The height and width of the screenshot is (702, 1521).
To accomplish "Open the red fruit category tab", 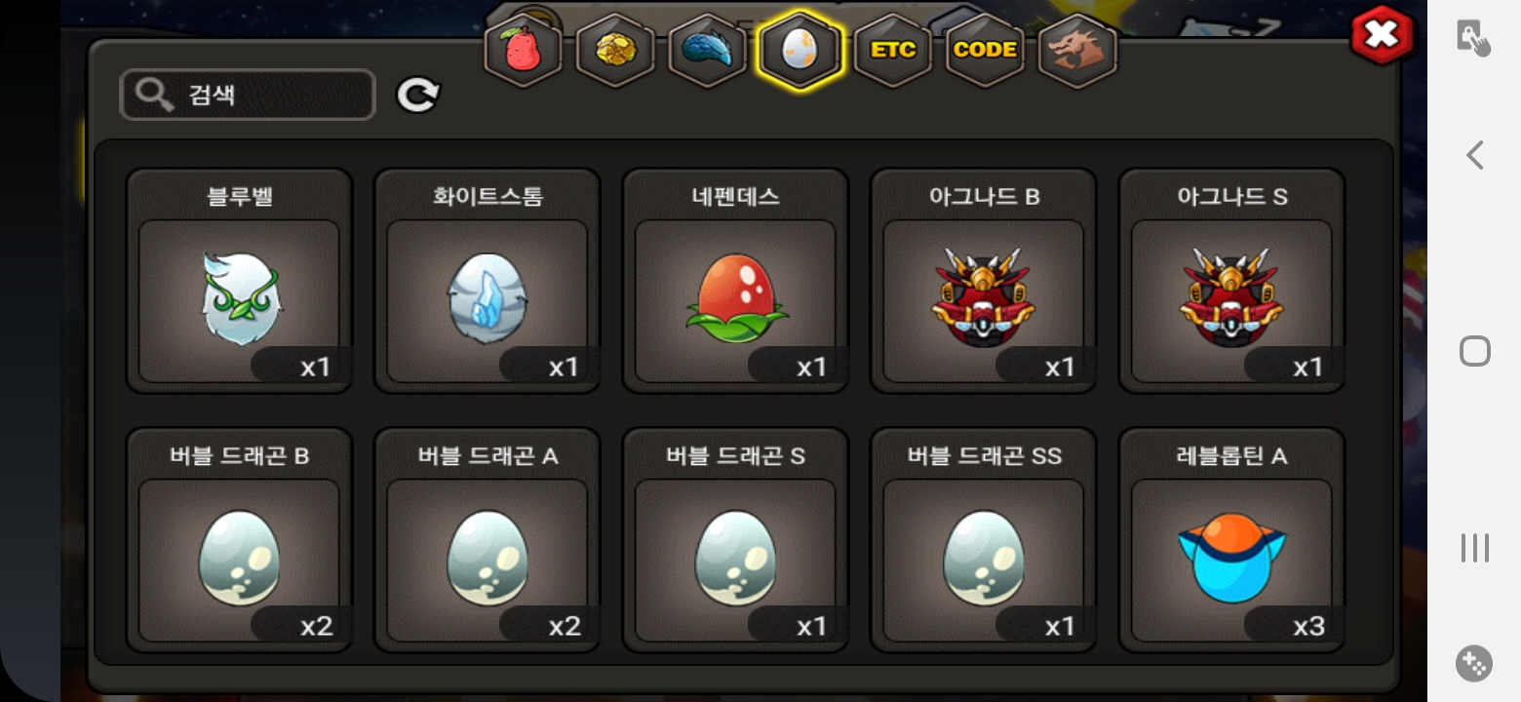I will (524, 50).
